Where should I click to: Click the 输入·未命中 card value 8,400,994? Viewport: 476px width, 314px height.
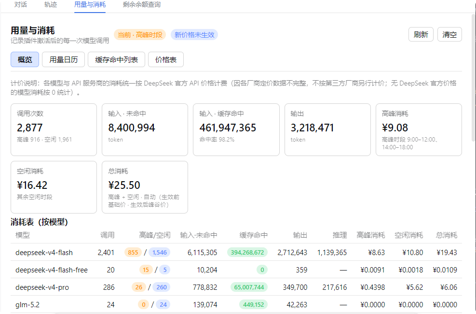132,128
